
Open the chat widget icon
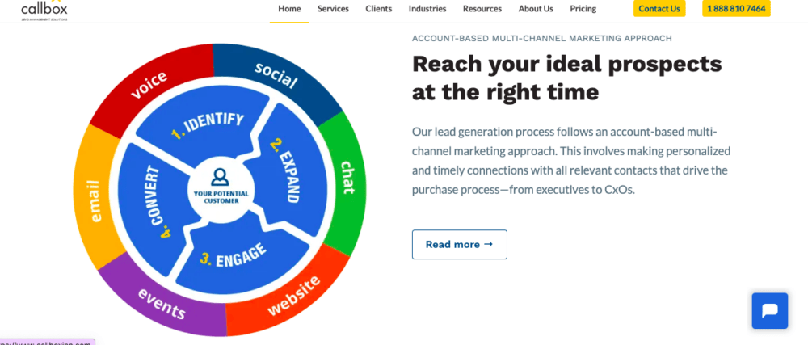click(x=769, y=311)
